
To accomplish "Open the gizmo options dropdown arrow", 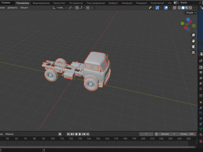I will pyautogui.click(x=161, y=8).
